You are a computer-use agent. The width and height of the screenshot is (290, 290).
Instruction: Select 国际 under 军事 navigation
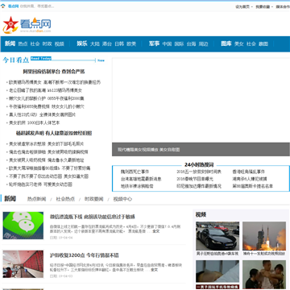(x=179, y=44)
